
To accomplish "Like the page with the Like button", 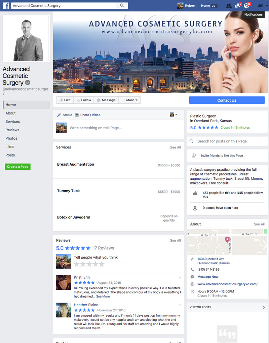I will pyautogui.click(x=65, y=100).
